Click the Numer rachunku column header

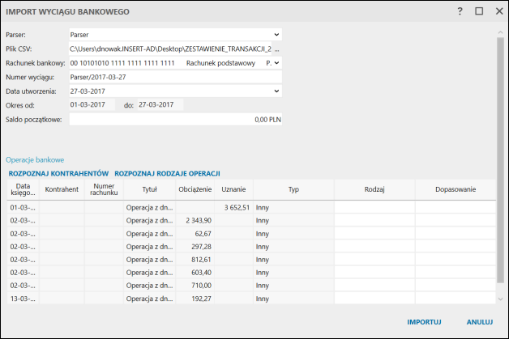[x=104, y=189]
